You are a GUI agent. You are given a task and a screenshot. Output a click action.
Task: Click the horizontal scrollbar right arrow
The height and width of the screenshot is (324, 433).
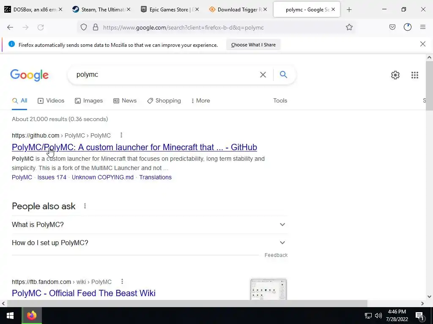(x=422, y=303)
